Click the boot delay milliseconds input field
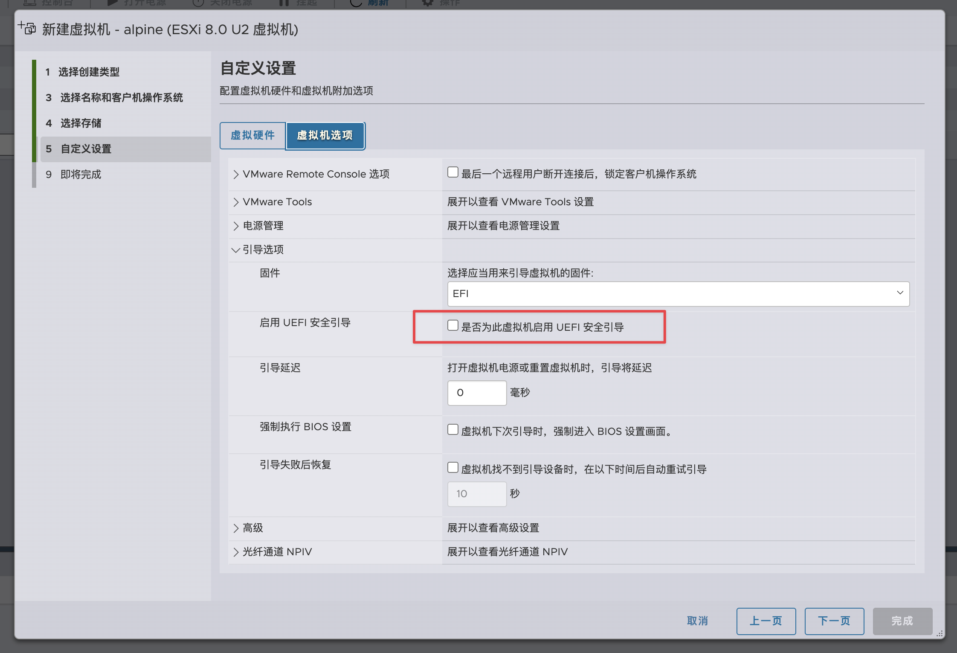The width and height of the screenshot is (957, 653). point(477,393)
